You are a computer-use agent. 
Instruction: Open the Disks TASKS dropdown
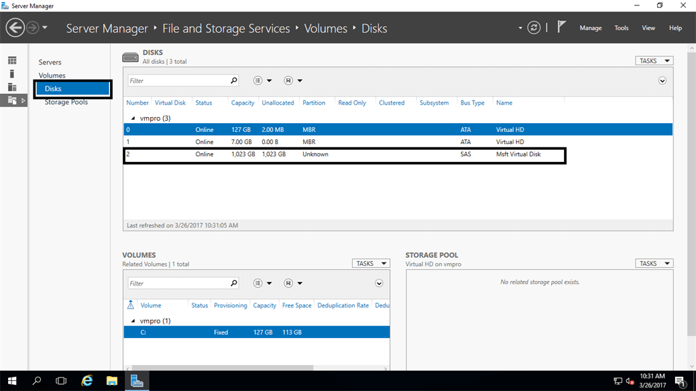654,61
